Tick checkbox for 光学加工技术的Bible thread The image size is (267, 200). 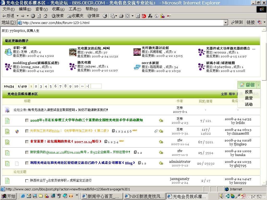27,131
